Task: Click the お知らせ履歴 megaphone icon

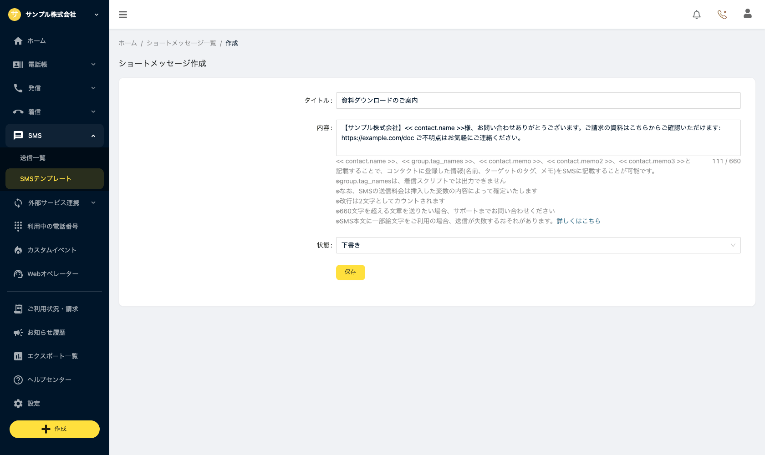Action: point(18,333)
